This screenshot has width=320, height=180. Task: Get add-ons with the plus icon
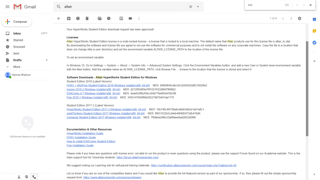(x=314, y=61)
